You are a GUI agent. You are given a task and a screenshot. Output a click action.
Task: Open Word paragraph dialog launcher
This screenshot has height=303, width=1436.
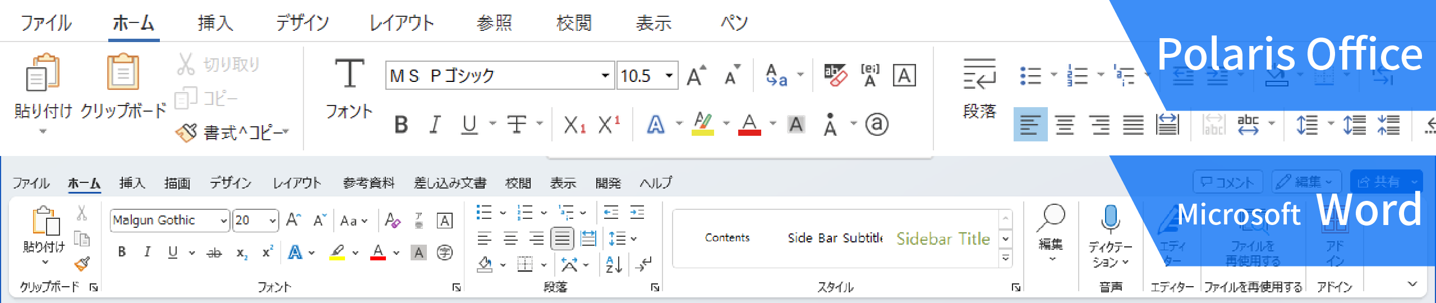655,287
